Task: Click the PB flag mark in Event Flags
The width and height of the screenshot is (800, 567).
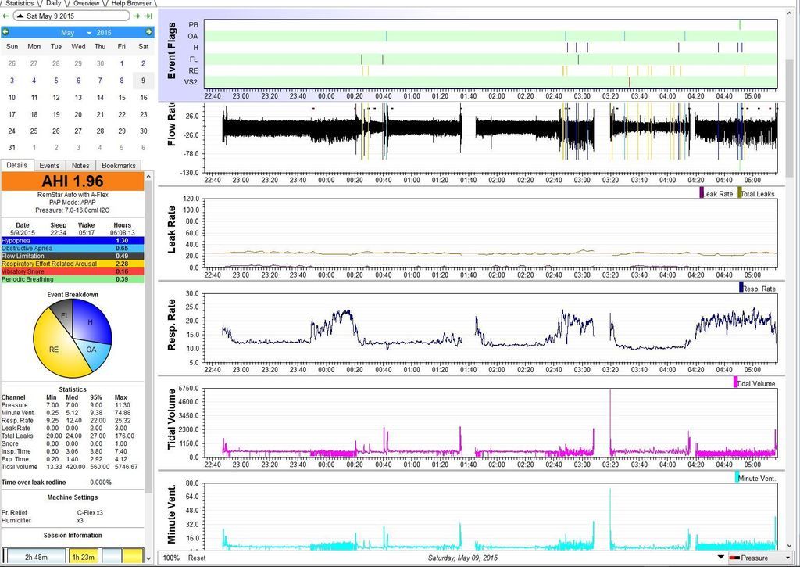Action: [741, 24]
